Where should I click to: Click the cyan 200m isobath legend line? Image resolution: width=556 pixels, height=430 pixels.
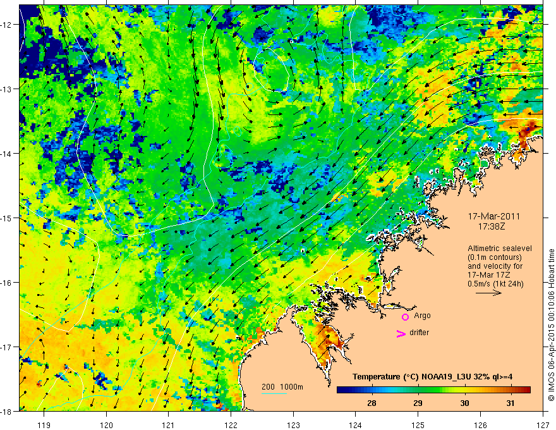click(x=274, y=393)
